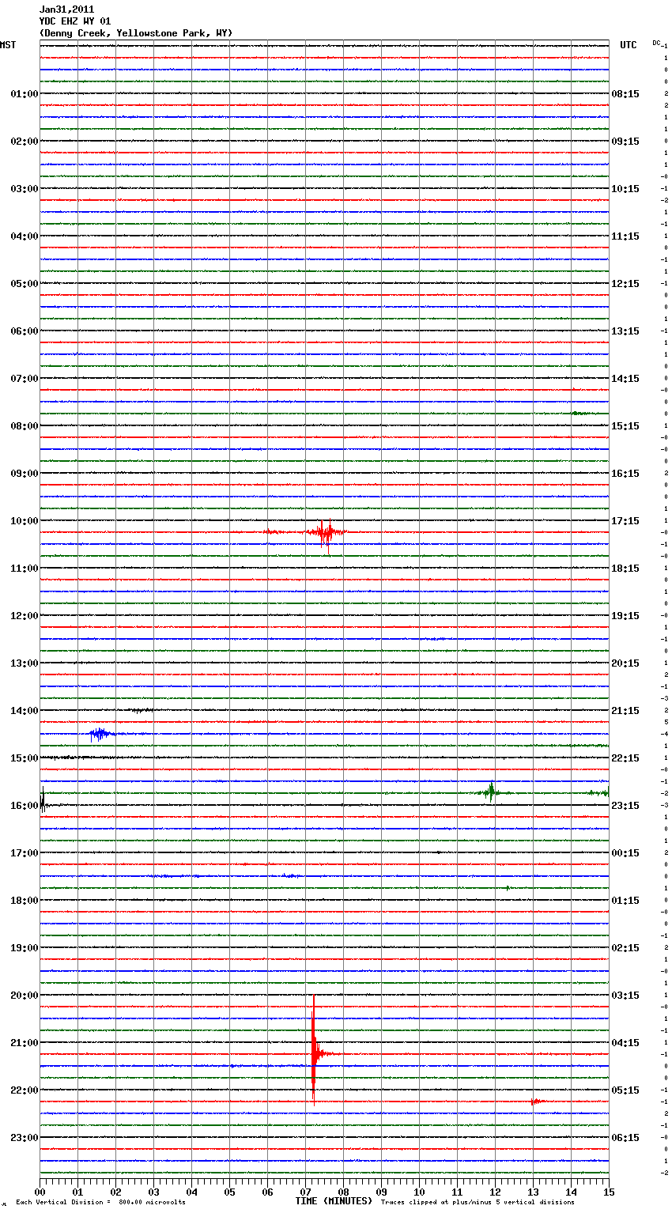672x1213 pixels.
Task: Click the date header Jan31,2011
Action: click(66, 9)
